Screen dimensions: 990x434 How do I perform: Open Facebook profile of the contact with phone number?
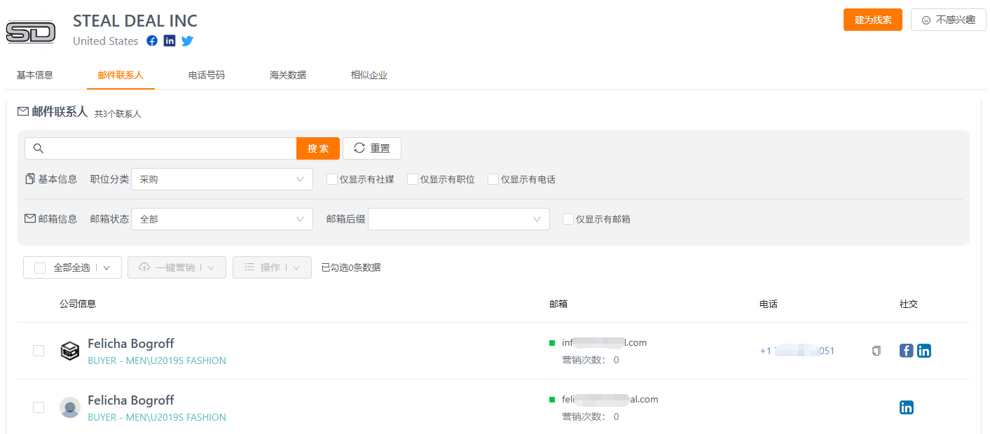(907, 351)
